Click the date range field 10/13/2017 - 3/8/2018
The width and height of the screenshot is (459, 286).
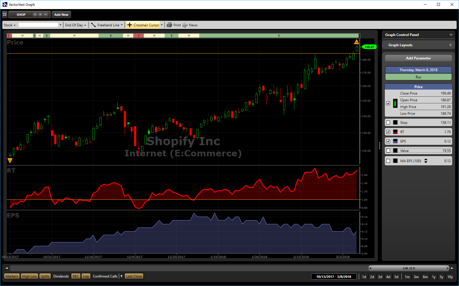tap(334, 277)
